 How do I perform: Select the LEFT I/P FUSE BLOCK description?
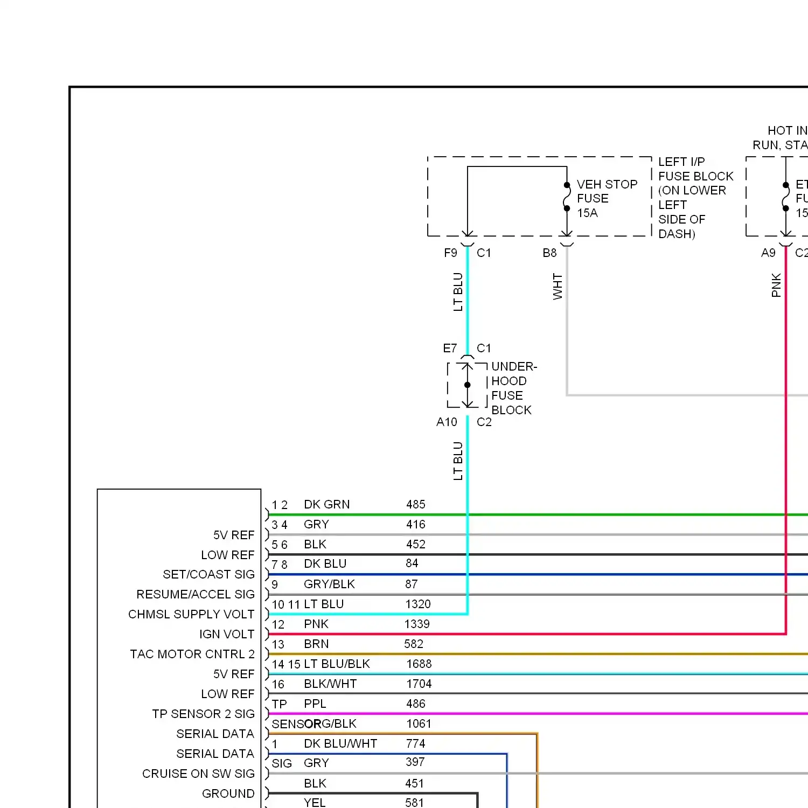pos(695,198)
